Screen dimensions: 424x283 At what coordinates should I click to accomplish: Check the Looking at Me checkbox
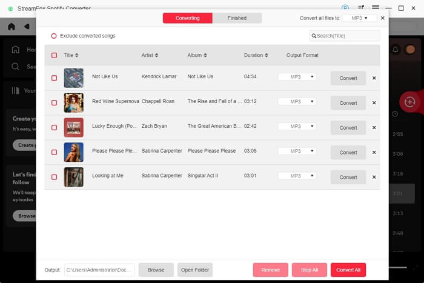(x=54, y=177)
